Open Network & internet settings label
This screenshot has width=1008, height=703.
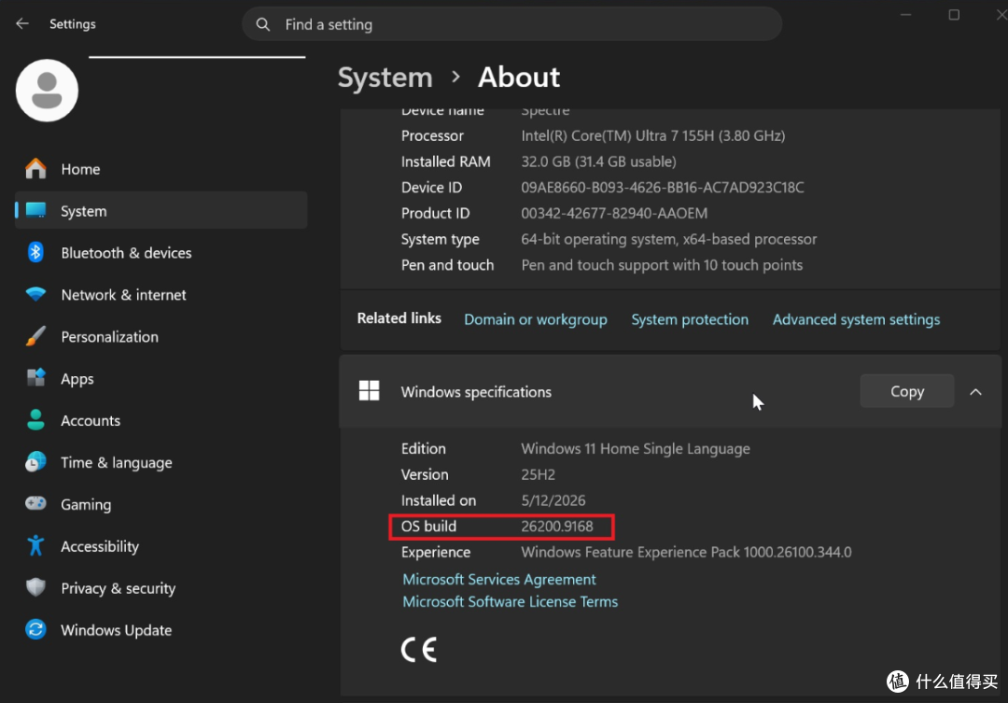pyautogui.click(x=123, y=295)
